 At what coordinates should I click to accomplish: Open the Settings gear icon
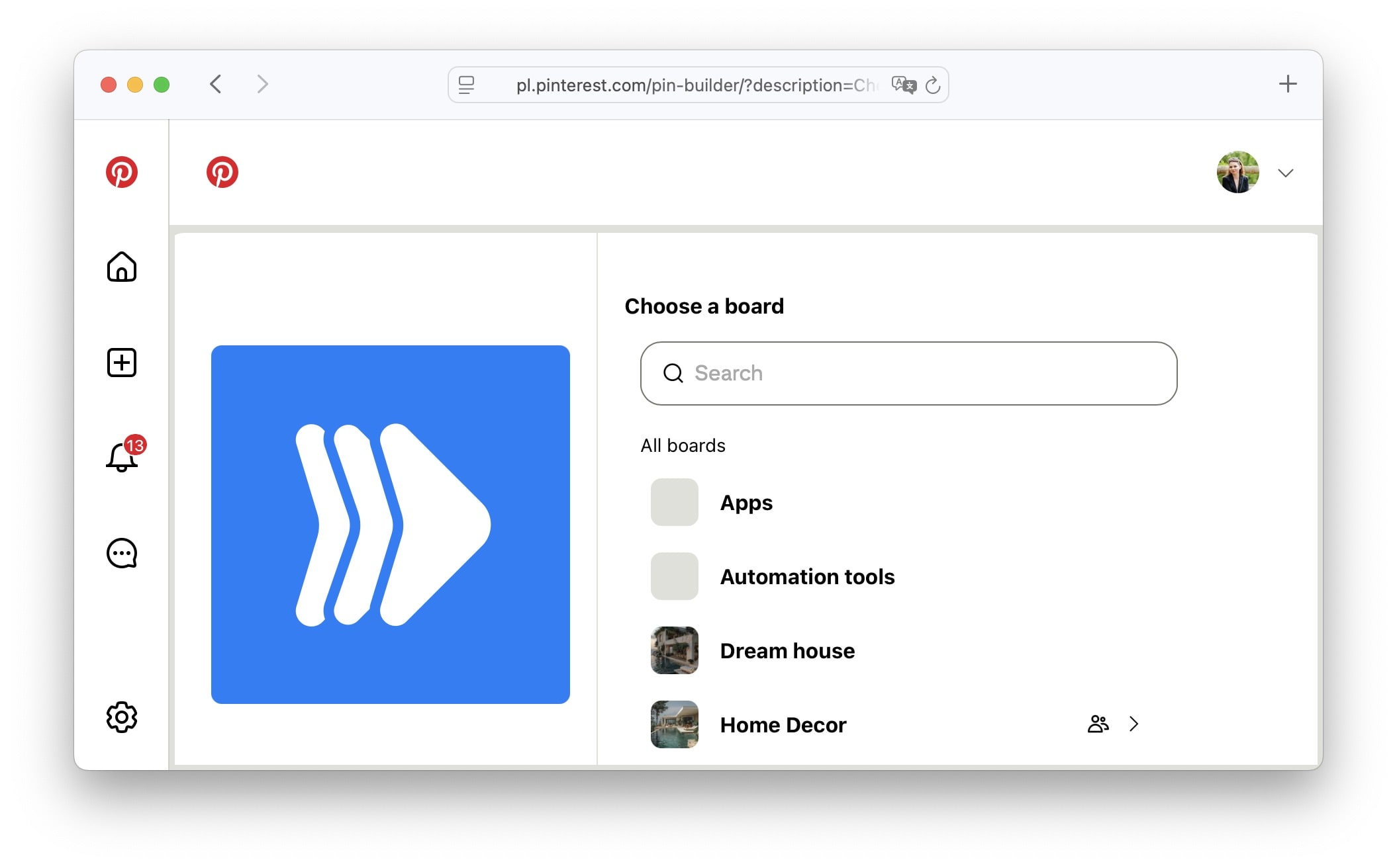[x=122, y=717]
